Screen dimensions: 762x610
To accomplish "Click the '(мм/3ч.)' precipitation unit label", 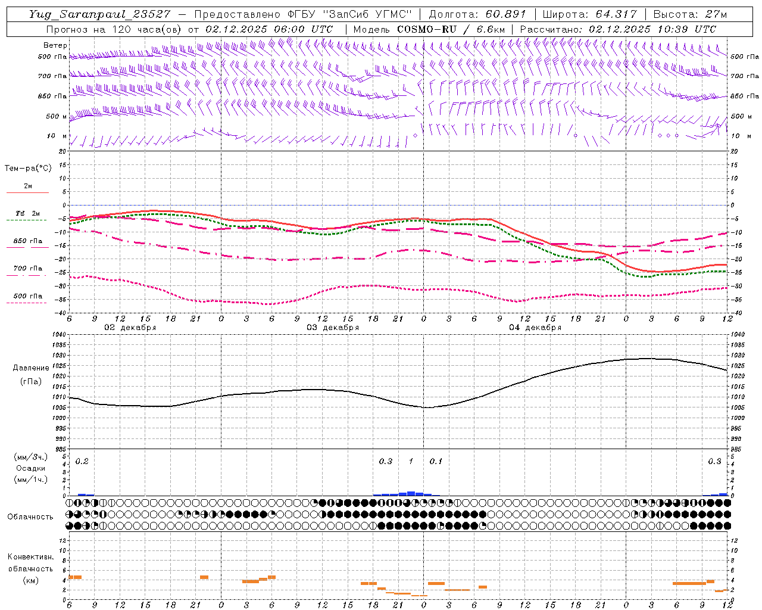I will 31,457.
